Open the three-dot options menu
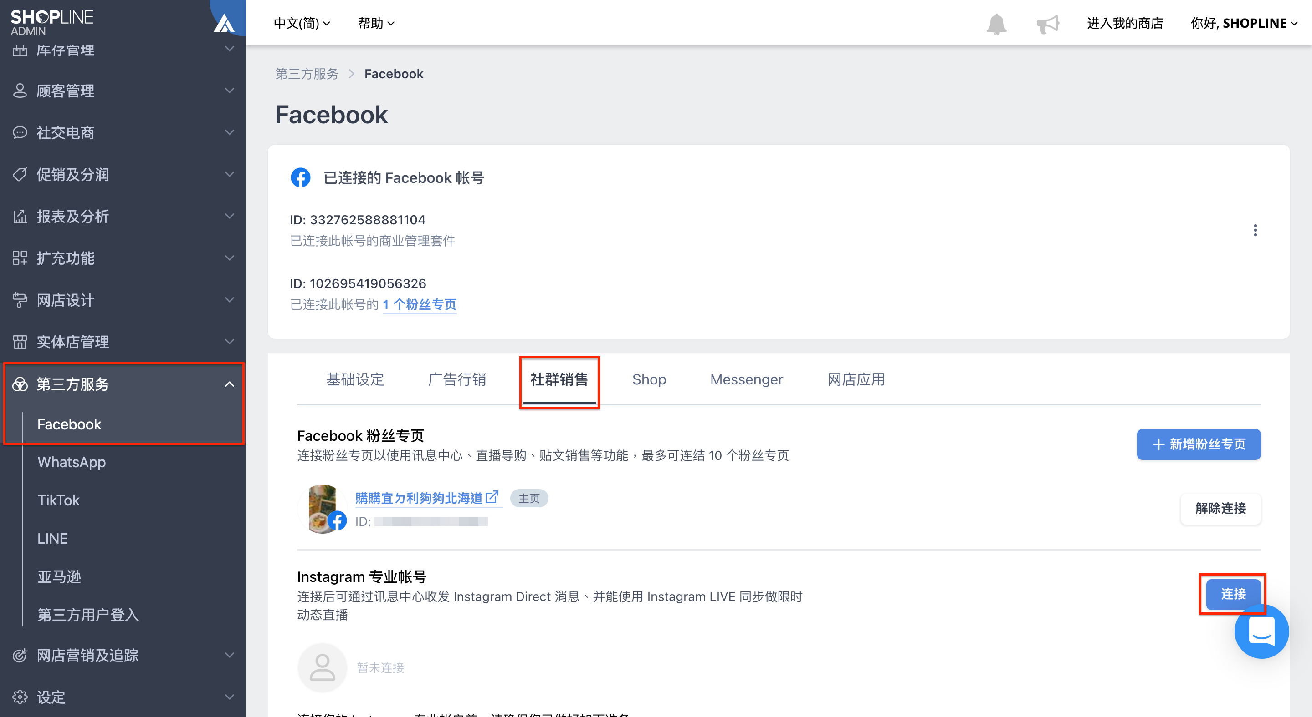The width and height of the screenshot is (1312, 717). (1256, 230)
